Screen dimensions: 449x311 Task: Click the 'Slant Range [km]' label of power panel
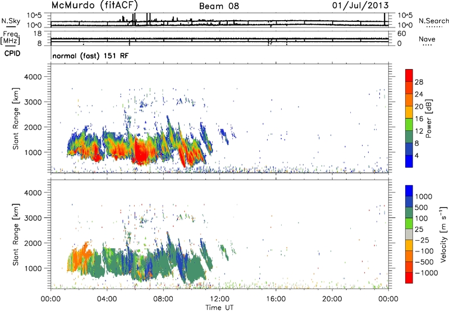(x=16, y=118)
